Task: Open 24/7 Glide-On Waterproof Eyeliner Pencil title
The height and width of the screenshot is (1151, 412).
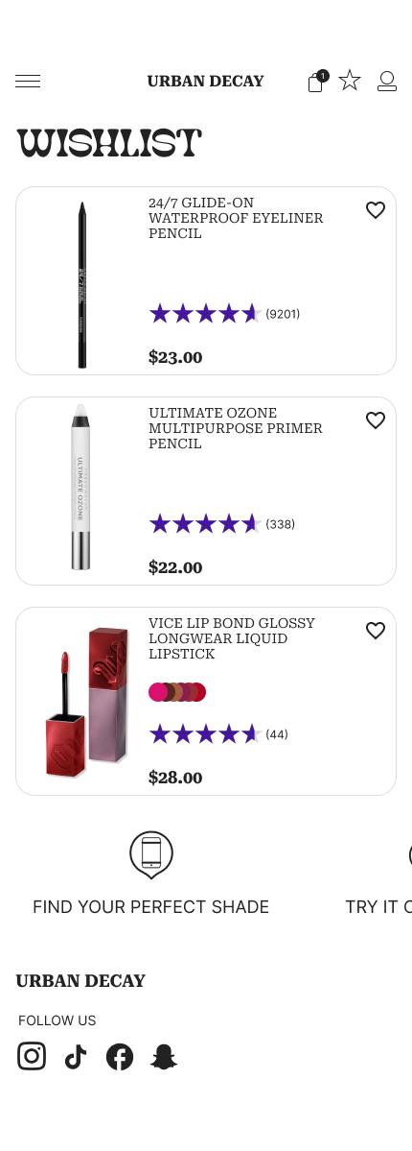Action: coord(236,218)
